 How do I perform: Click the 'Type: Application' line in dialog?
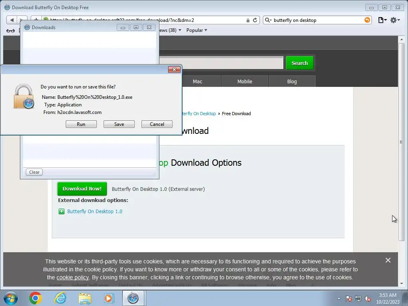[63, 105]
